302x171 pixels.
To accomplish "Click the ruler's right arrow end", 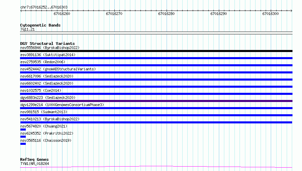I will coord(291,11).
